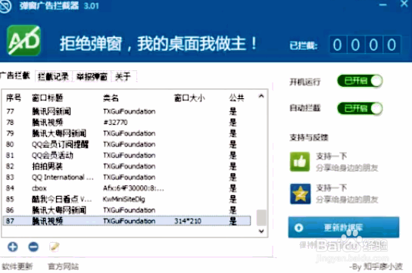This screenshot has width=412, height=273.
Task: Click the green thumbs-up support icon
Action: click(x=300, y=162)
